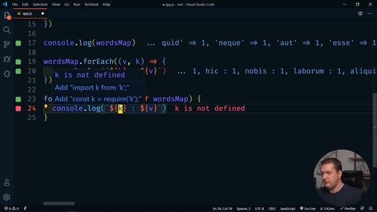Change indentation via Spaces: 2

tap(243, 208)
